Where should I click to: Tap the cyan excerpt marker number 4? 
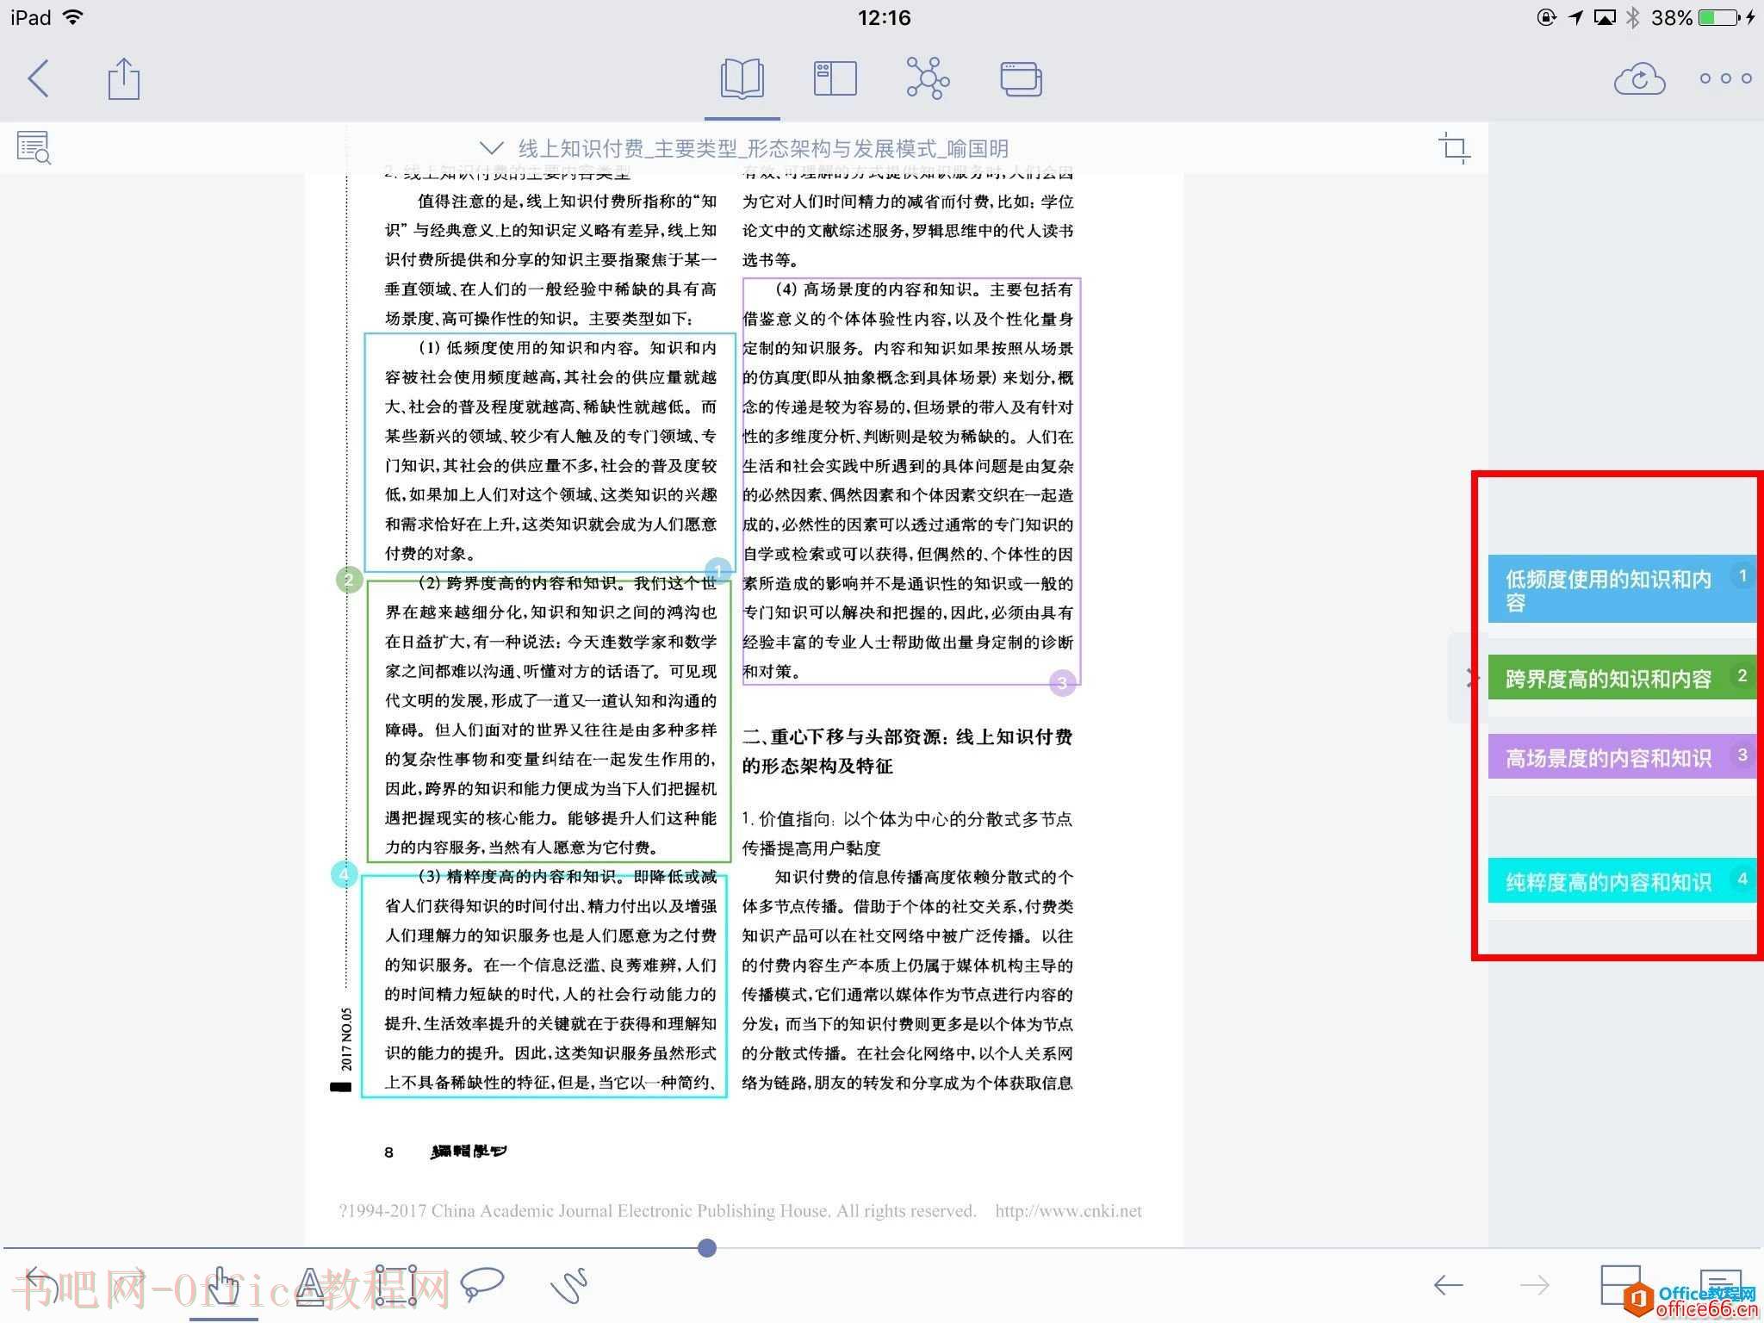[x=344, y=875]
